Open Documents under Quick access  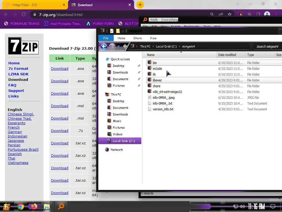click(x=120, y=79)
